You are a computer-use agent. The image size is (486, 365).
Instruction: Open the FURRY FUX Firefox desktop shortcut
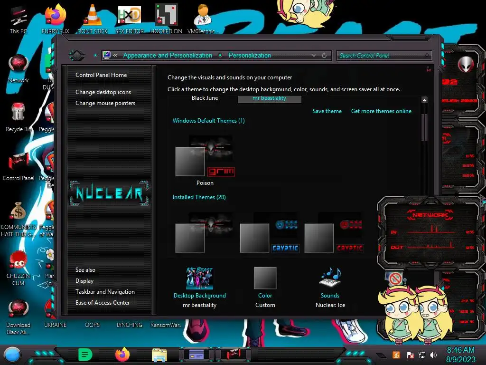click(55, 19)
